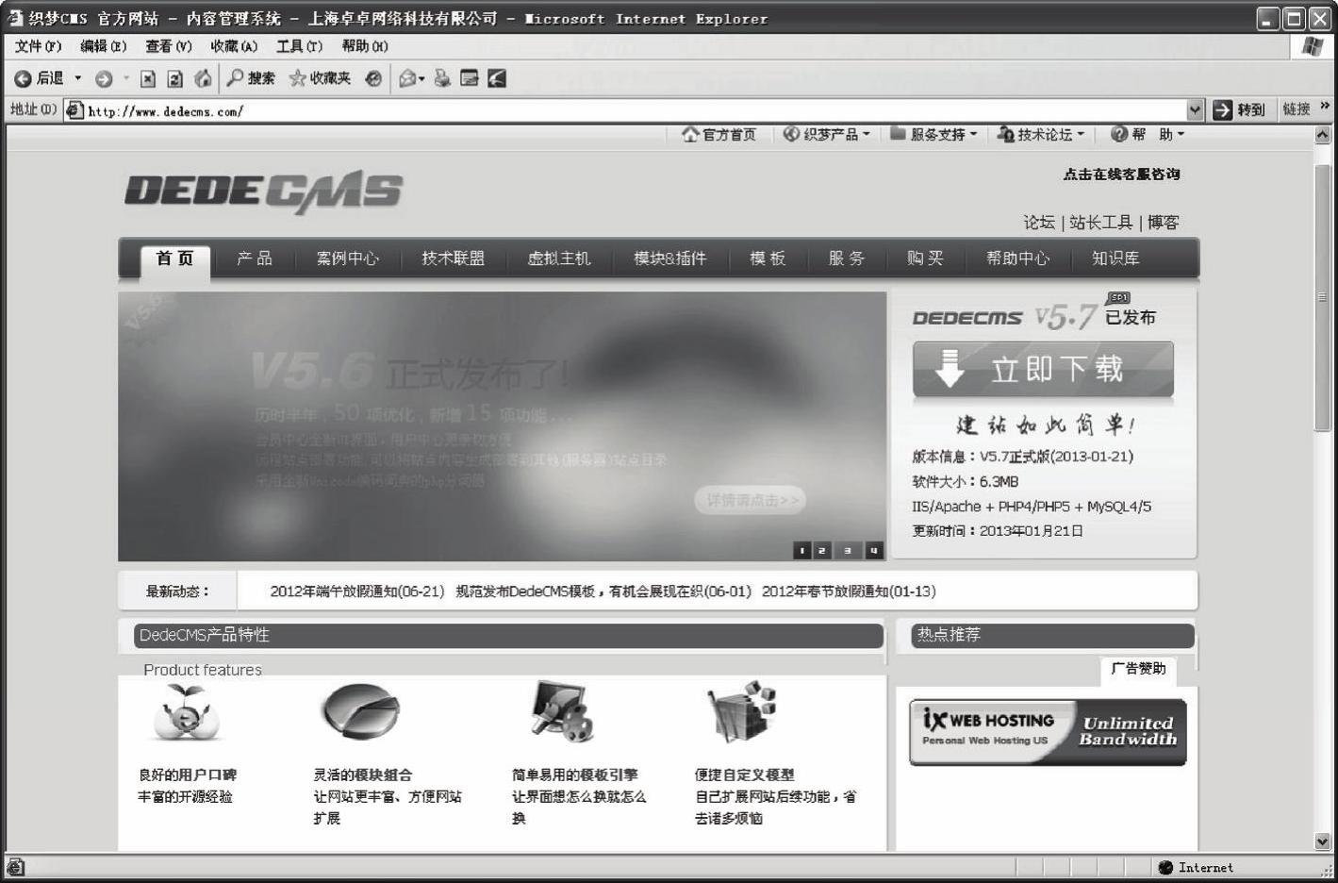Click the DEDECMS logo
Screen dimensions: 1338x883
pos(263,192)
